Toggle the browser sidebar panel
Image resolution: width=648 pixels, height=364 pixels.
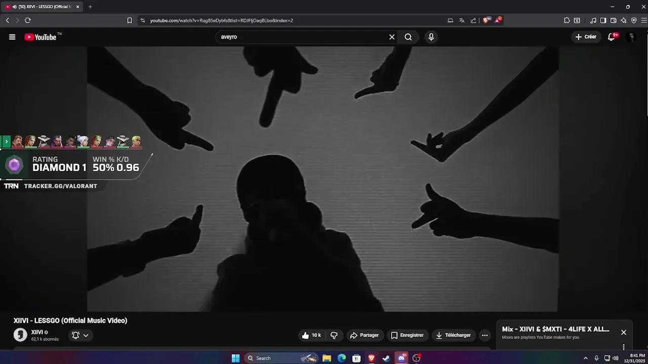pyautogui.click(x=603, y=20)
